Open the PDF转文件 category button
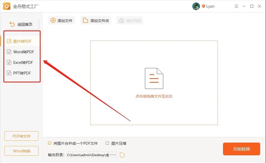The width and height of the screenshot is (266, 163). tap(21, 136)
